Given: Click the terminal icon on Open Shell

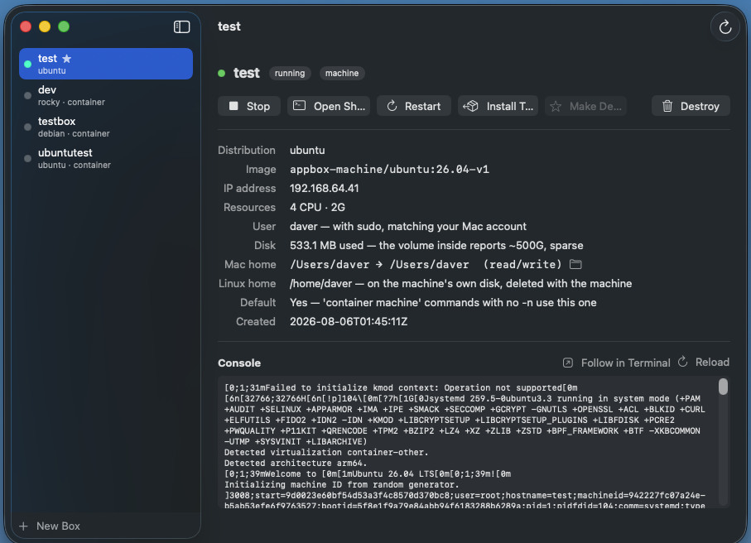Looking at the screenshot, I should 300,105.
